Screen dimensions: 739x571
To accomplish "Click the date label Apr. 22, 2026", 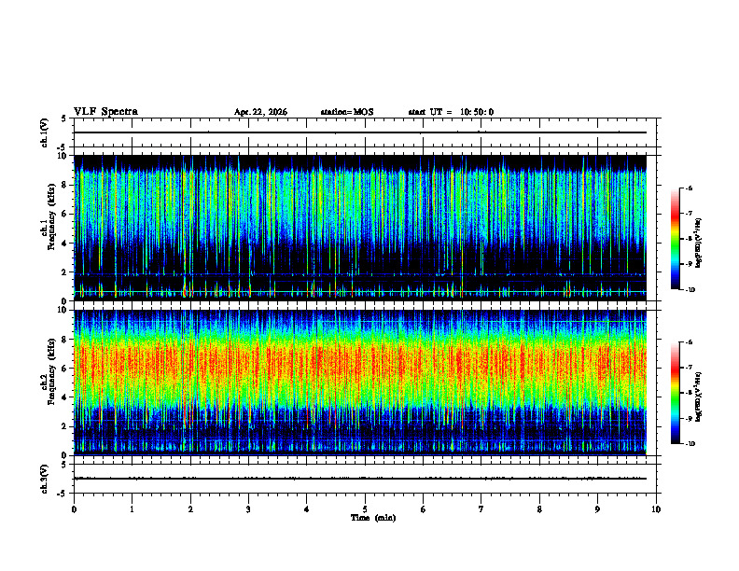I will coord(260,112).
